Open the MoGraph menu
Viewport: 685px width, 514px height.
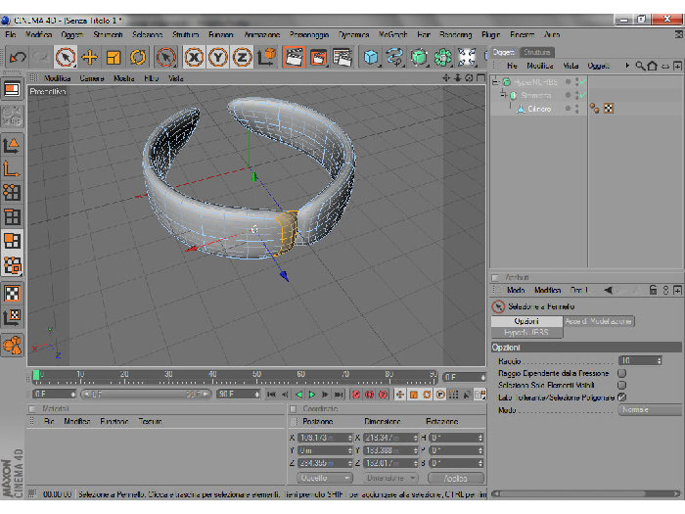(392, 34)
